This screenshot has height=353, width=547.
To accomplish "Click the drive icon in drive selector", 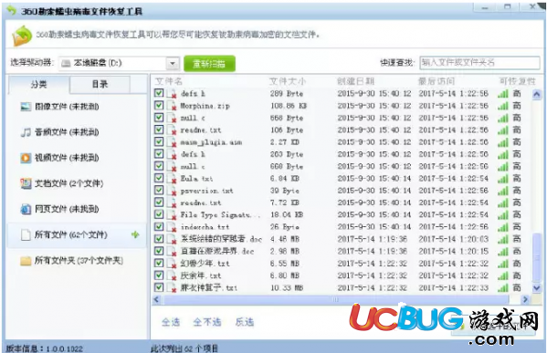I will (66, 63).
